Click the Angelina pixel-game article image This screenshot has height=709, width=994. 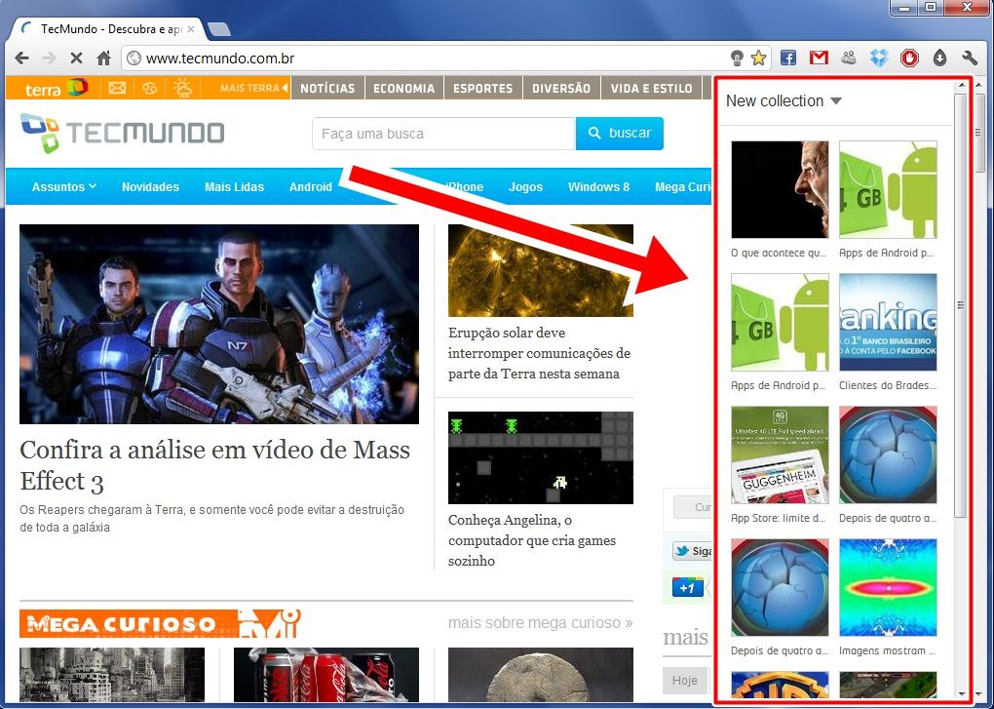coord(541,457)
